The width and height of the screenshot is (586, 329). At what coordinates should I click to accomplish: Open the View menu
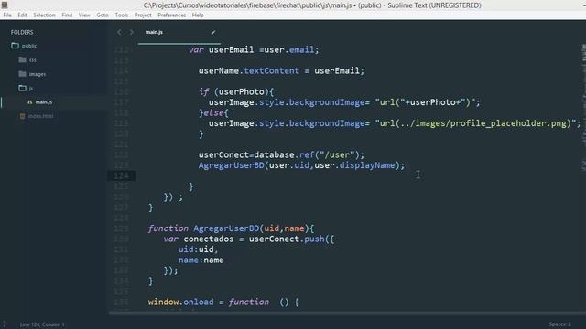click(84, 15)
